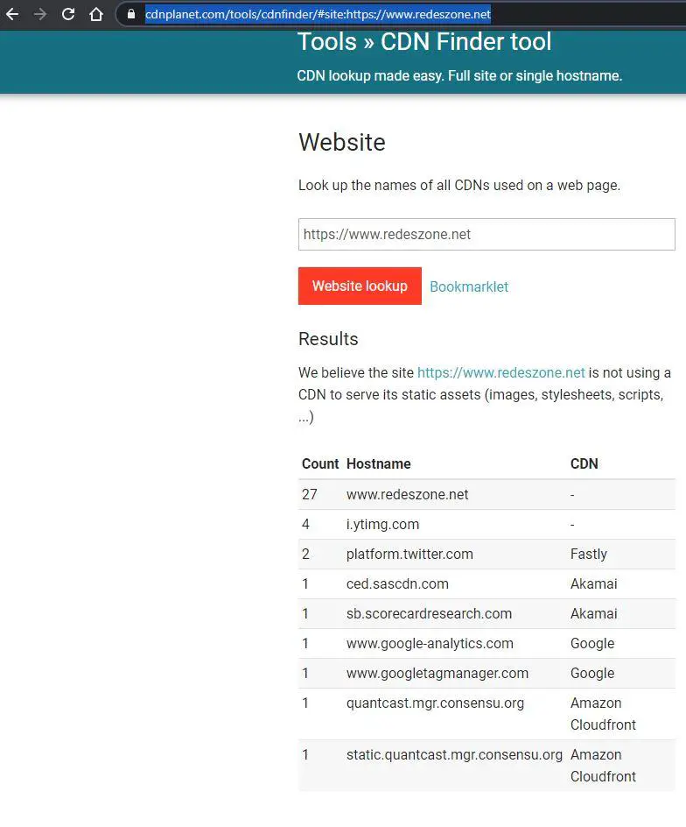The width and height of the screenshot is (686, 827).
Task: Click the Website section heading
Action: point(342,143)
